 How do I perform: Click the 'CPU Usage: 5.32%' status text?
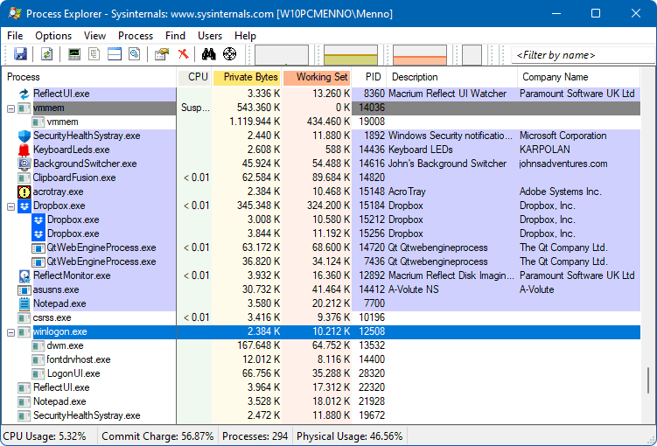tap(45, 436)
